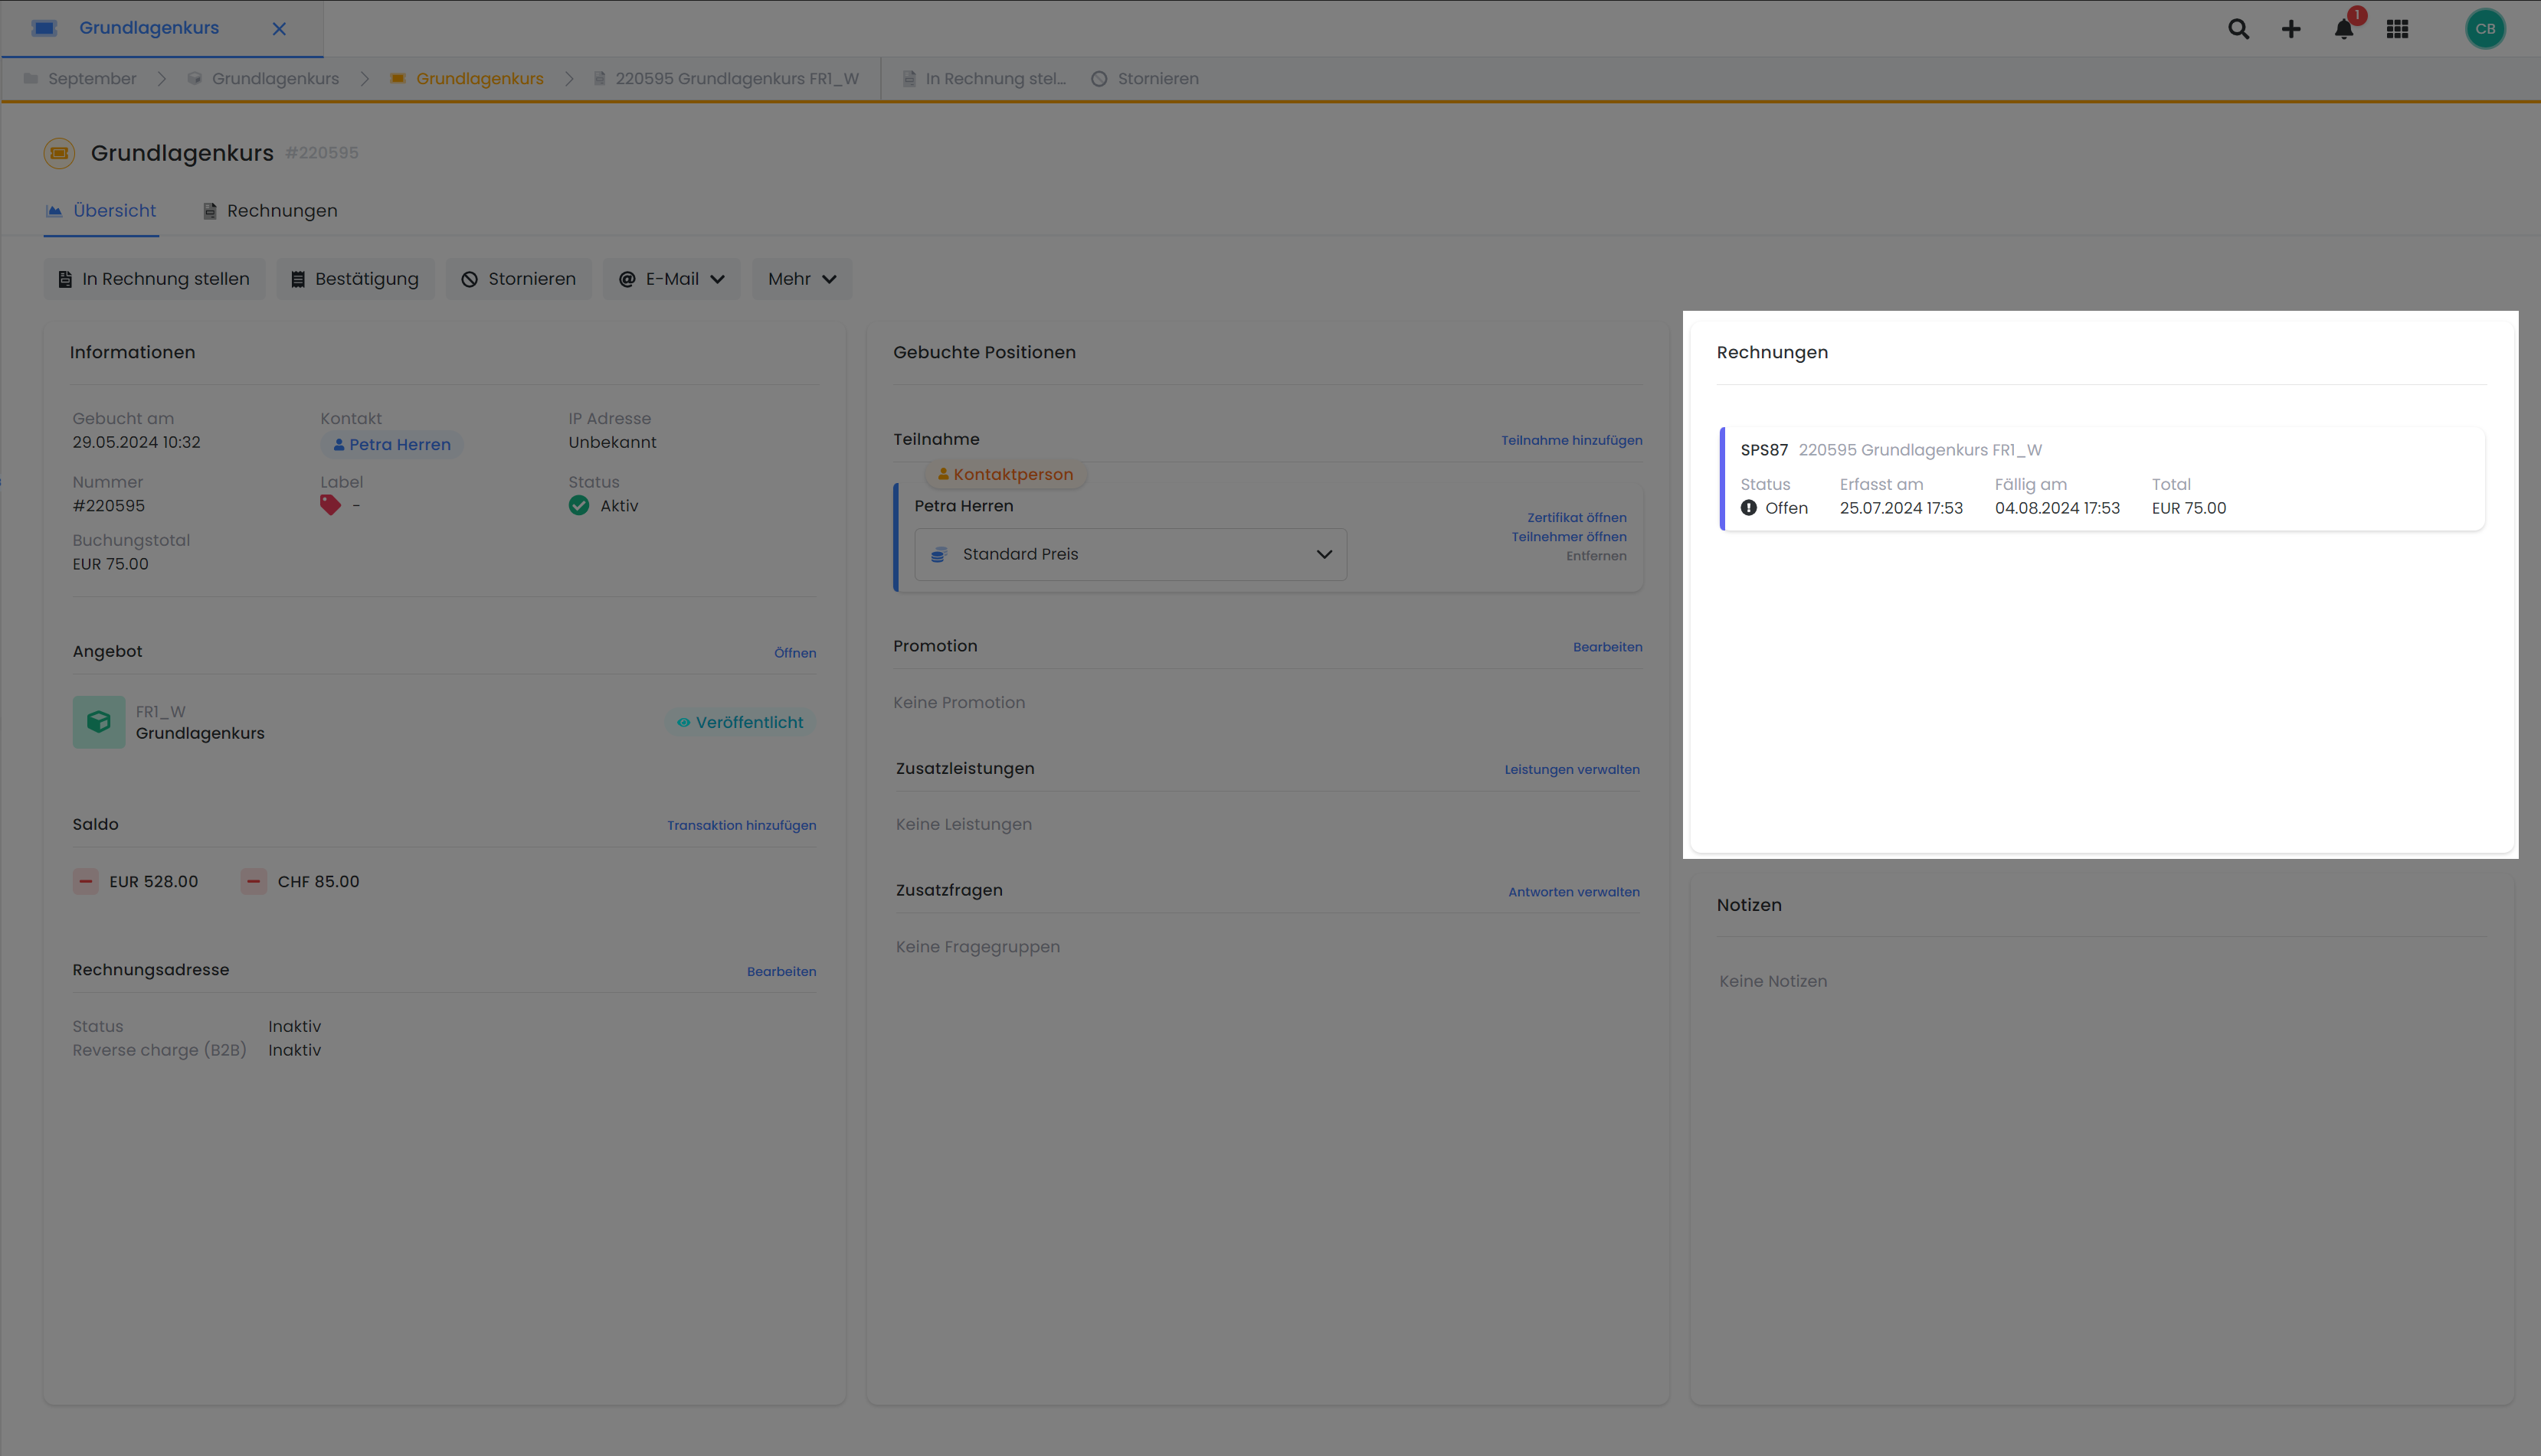Close the Grundlagenkurs tab
2541x1456 pixels.
[279, 29]
